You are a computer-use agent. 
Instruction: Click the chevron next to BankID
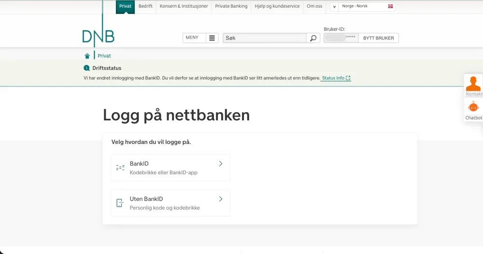(221, 164)
